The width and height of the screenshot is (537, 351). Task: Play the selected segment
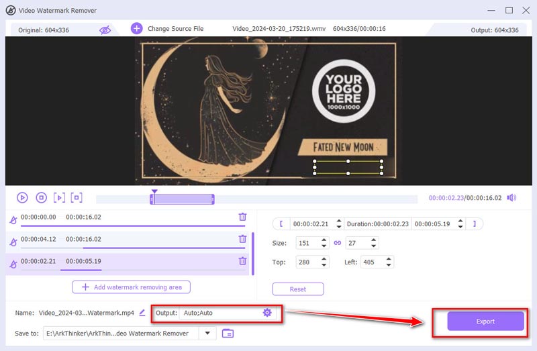[59, 197]
